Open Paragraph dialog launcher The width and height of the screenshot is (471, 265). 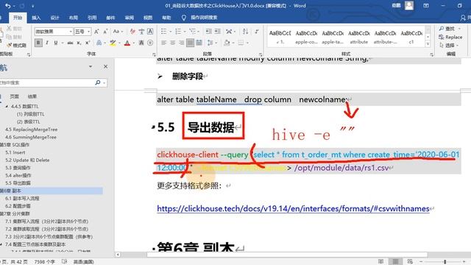[x=261, y=54]
